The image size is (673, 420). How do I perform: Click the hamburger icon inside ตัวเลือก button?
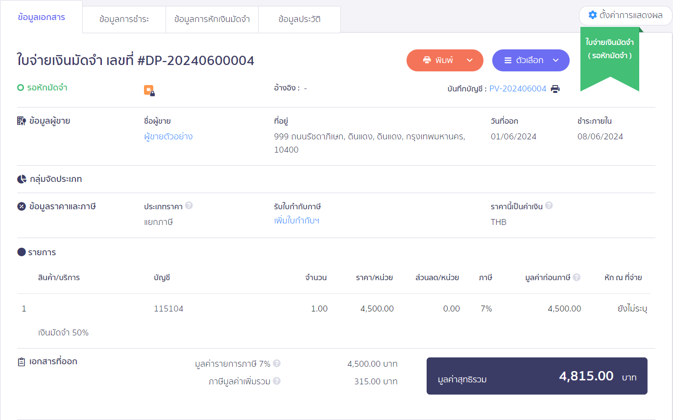508,60
